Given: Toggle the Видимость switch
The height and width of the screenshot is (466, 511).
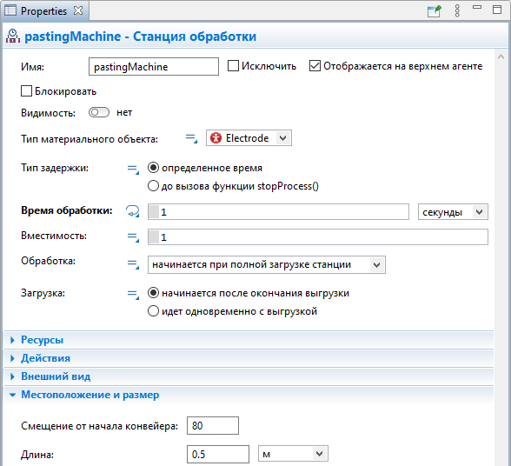Looking at the screenshot, I should pos(99,112).
